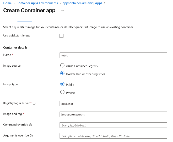
Task: Click into the Command override text box
Action: tap(113, 125)
